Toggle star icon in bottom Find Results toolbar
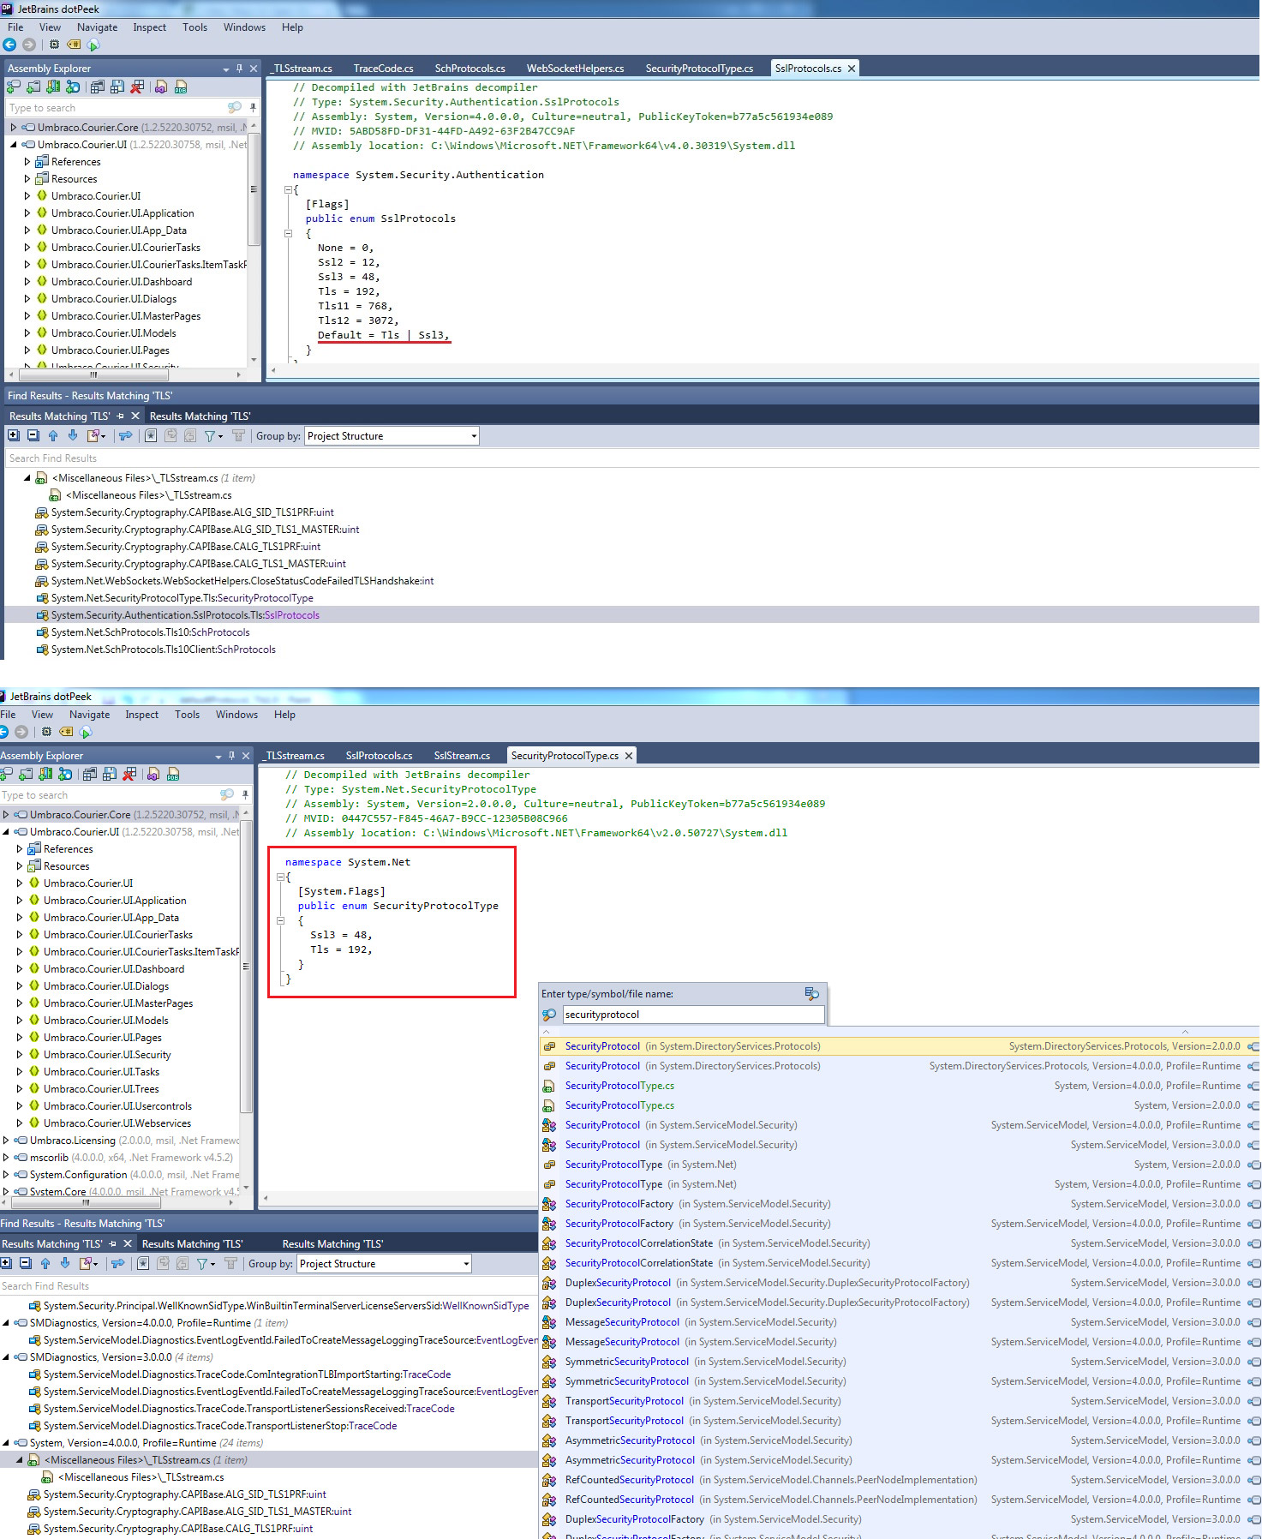 [x=143, y=1263]
